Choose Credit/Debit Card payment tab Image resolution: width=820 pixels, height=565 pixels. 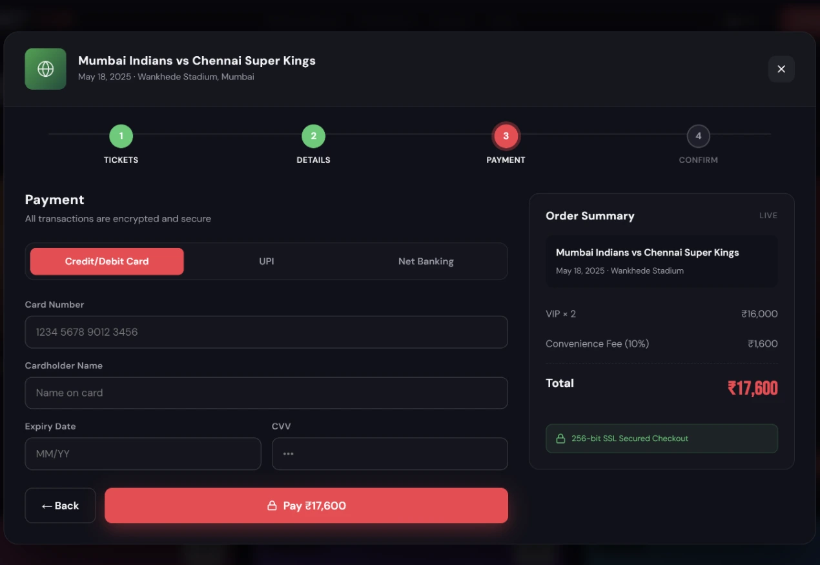[107, 262]
